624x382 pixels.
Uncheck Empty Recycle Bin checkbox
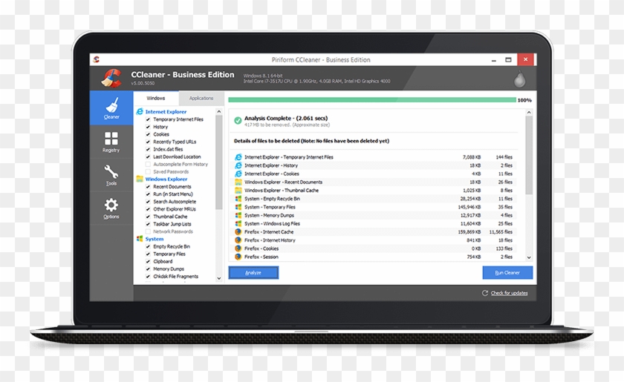(x=148, y=246)
